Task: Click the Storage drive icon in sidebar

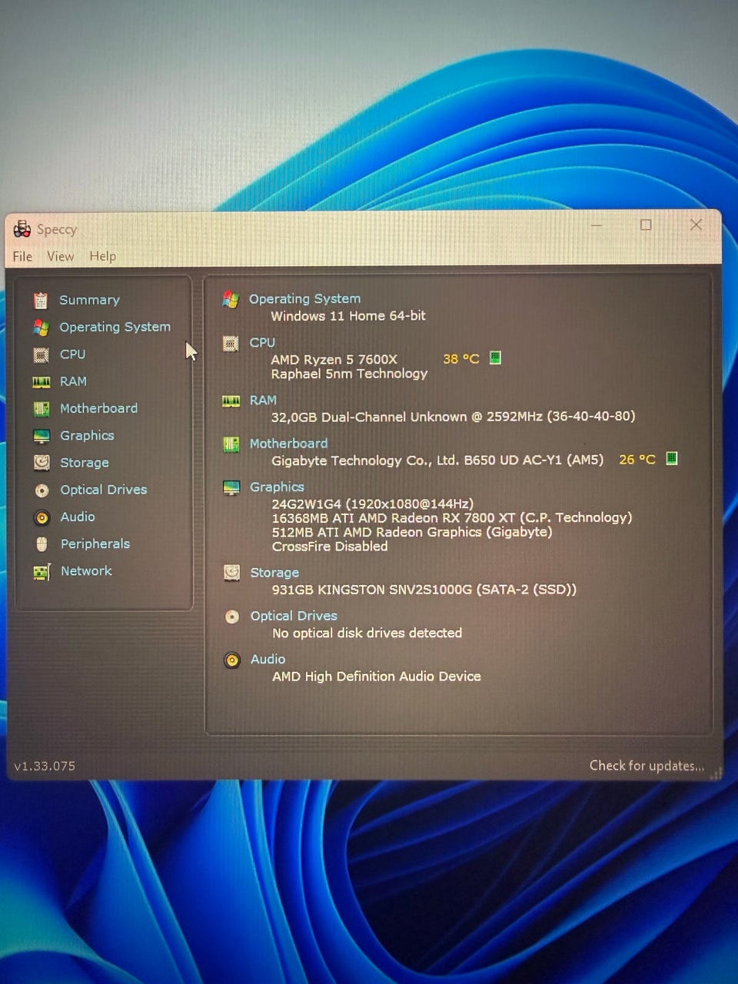Action: click(x=42, y=463)
